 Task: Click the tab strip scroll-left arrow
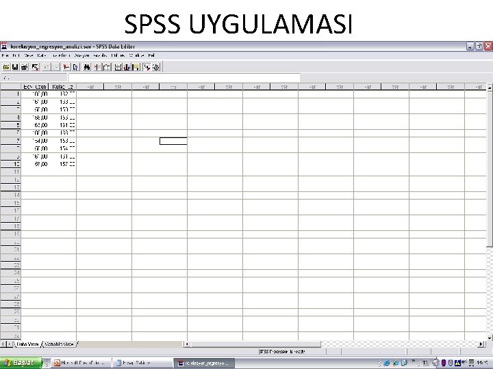click(3, 344)
